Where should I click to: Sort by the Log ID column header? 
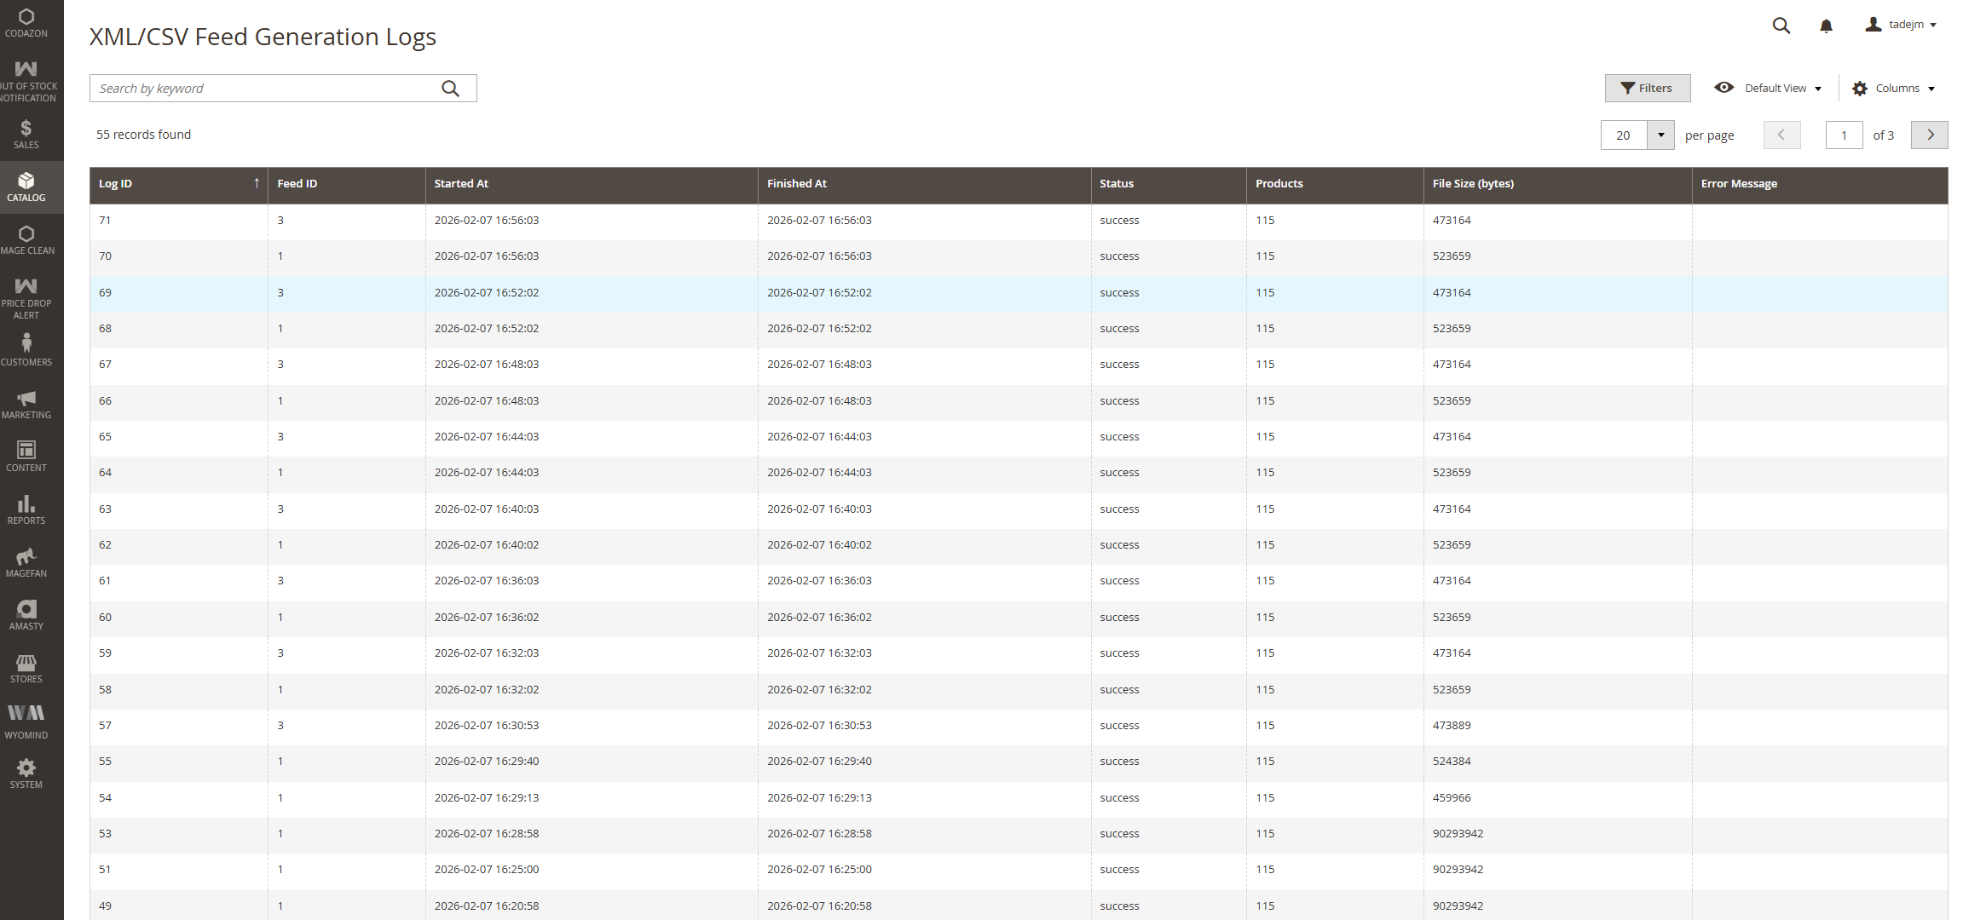pyautogui.click(x=116, y=184)
